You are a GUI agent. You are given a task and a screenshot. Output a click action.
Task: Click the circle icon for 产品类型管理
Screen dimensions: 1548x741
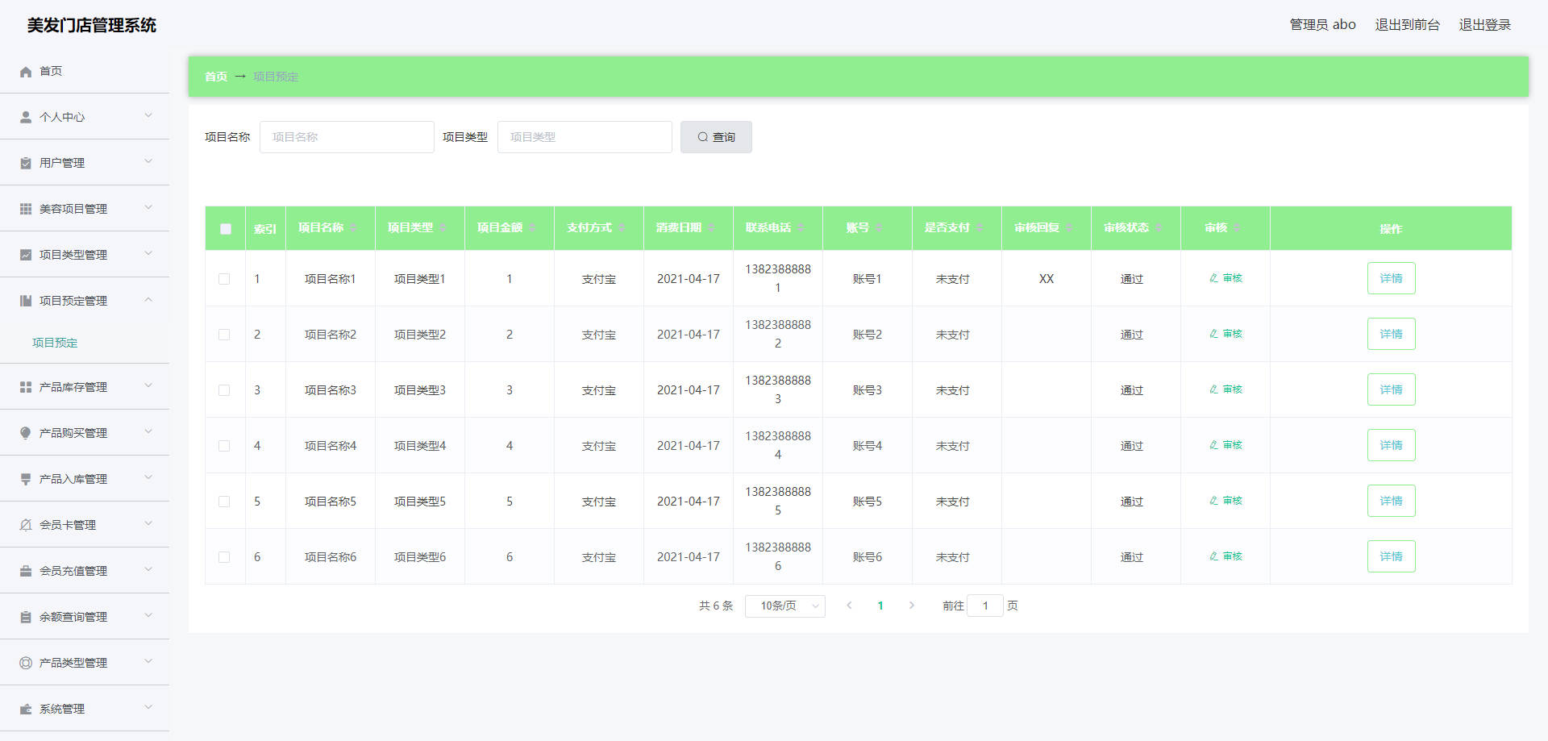(26, 663)
